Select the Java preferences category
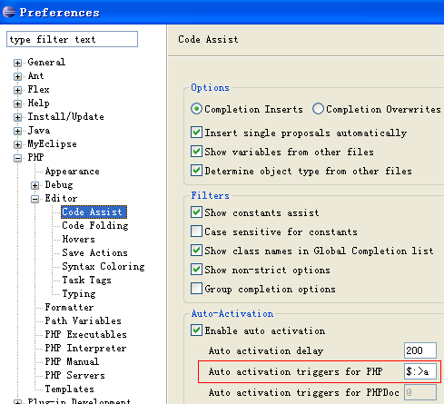The height and width of the screenshot is (404, 444). (x=39, y=130)
